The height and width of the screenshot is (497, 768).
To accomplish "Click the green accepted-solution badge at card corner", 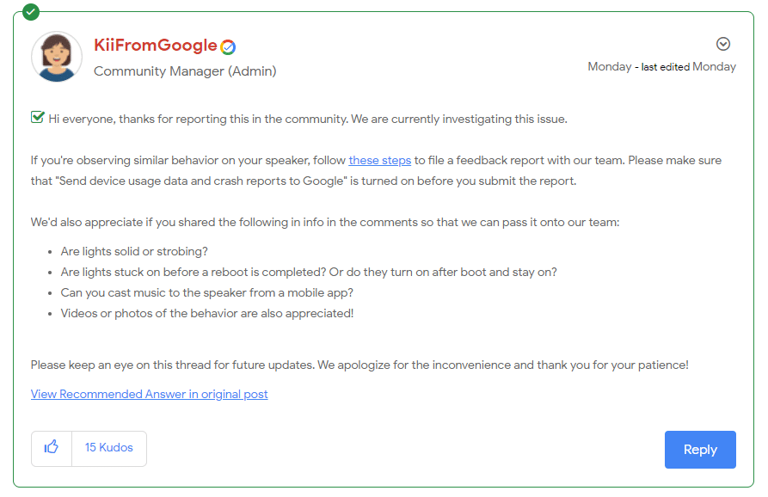I will [x=31, y=12].
